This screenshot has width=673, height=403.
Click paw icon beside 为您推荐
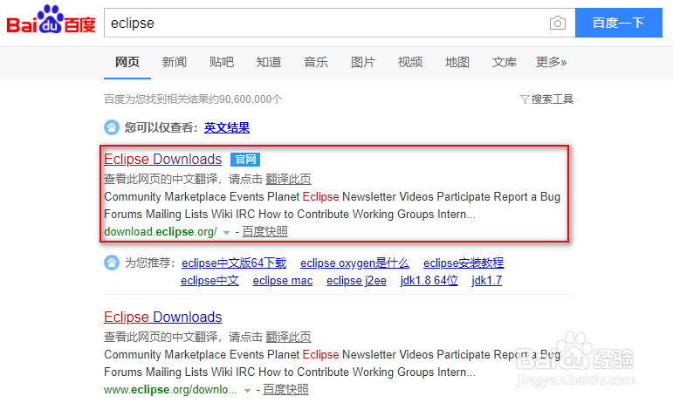(112, 263)
